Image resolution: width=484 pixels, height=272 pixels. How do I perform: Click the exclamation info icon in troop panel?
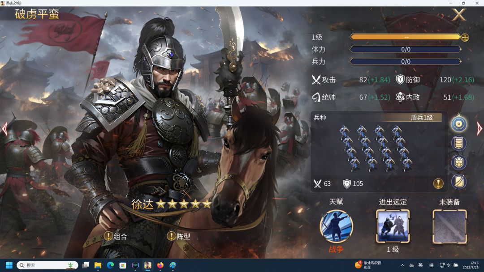tap(438, 183)
